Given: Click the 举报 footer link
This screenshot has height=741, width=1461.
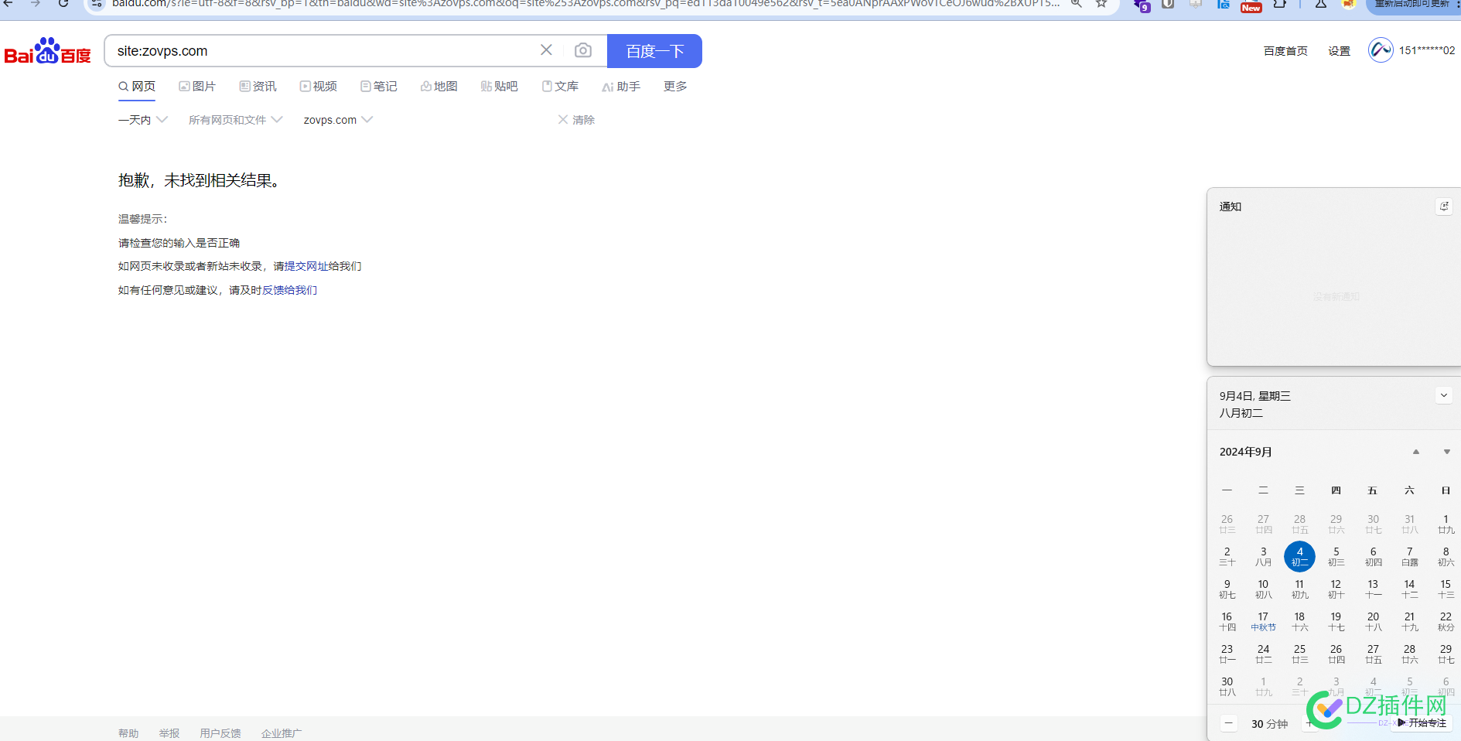Looking at the screenshot, I should (169, 733).
